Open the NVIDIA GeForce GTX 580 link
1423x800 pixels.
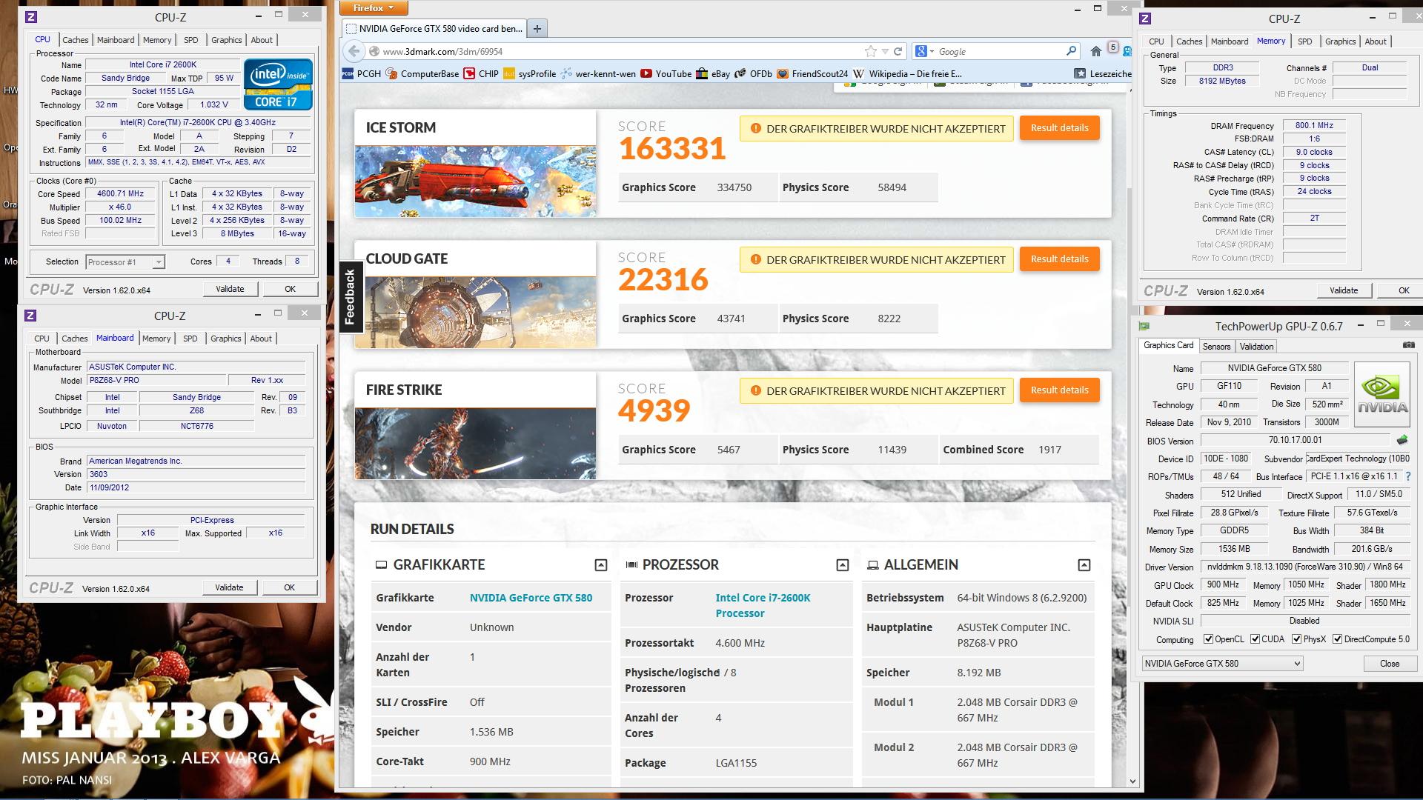click(x=531, y=598)
